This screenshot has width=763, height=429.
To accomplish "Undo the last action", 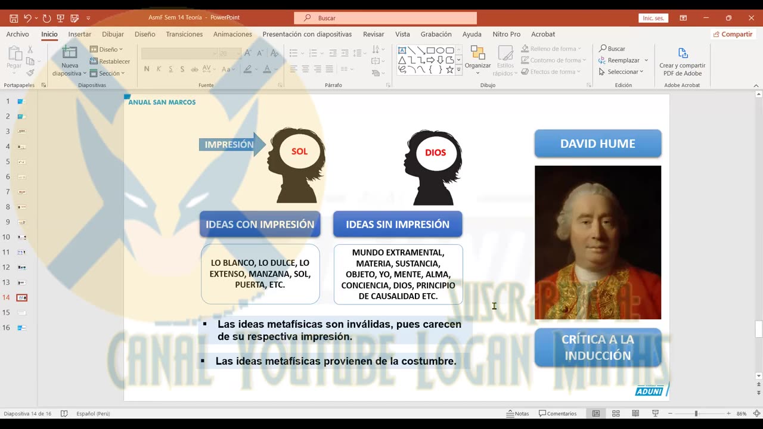I will (x=27, y=18).
